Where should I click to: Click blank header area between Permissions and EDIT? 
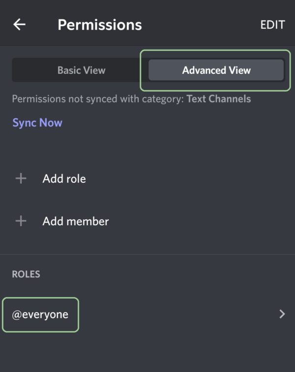[x=201, y=25]
